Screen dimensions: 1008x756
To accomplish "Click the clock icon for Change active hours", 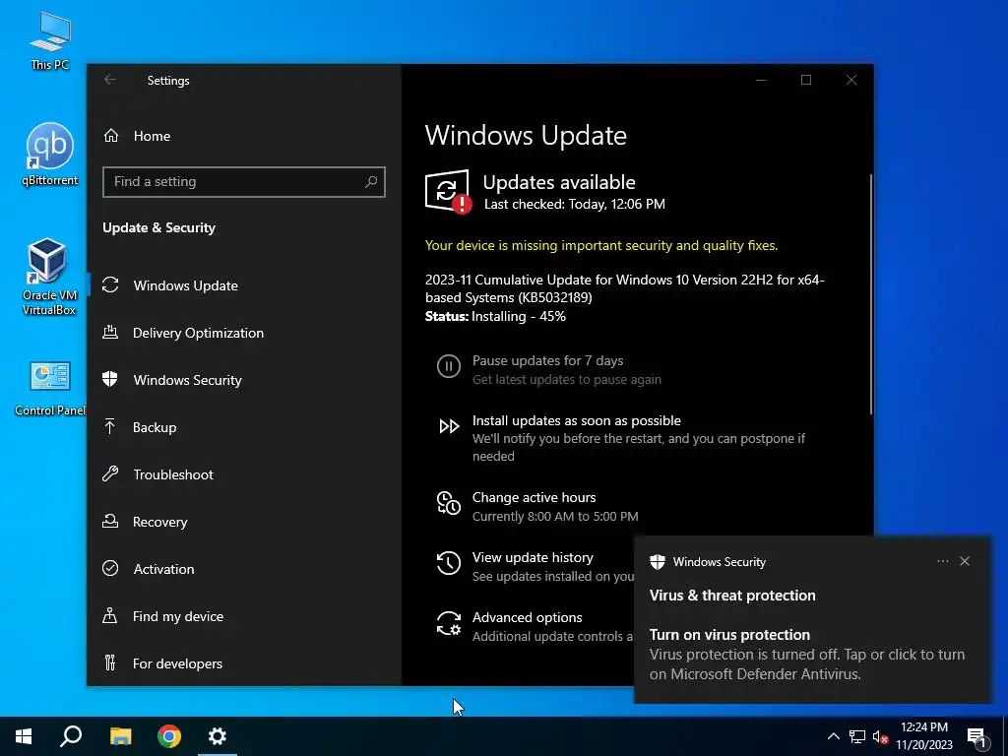I will [x=449, y=503].
